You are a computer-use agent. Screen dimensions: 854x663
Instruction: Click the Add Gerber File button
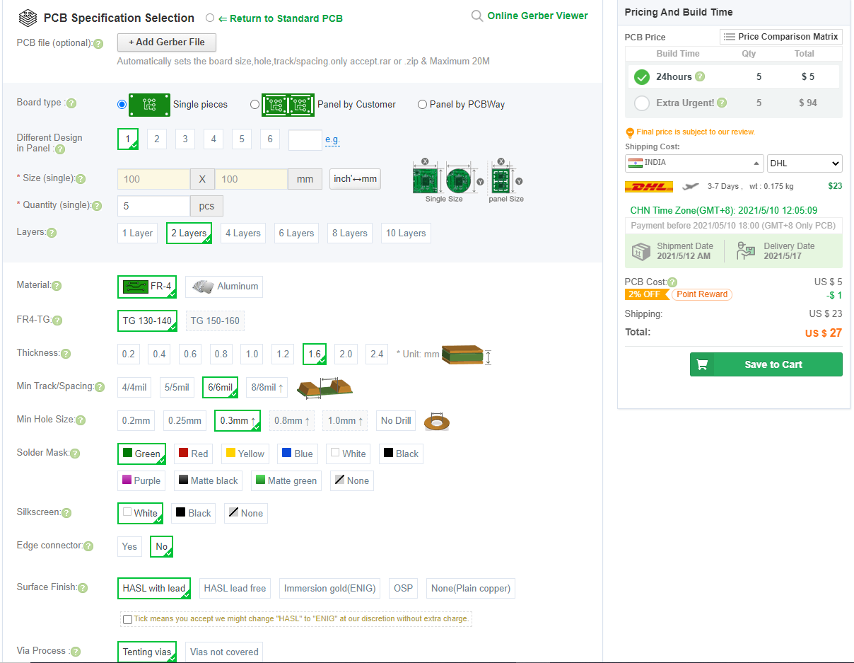(x=167, y=42)
